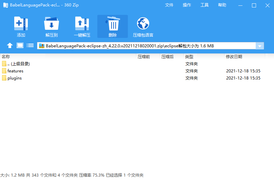Click the 文件夹 type cell of plugins row
The width and height of the screenshot is (274, 180).
click(x=192, y=78)
